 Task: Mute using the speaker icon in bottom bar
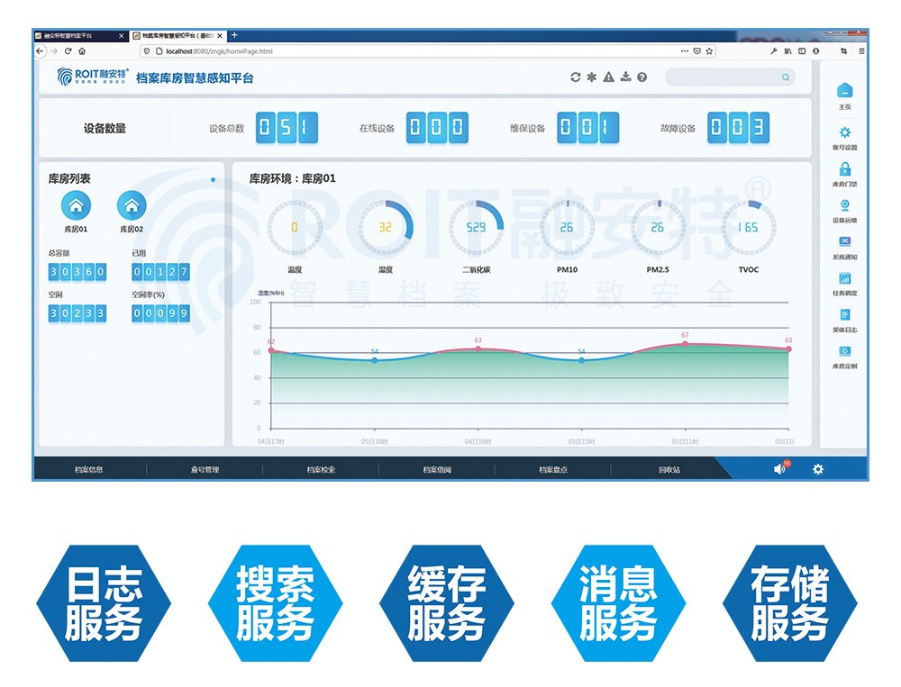(779, 469)
